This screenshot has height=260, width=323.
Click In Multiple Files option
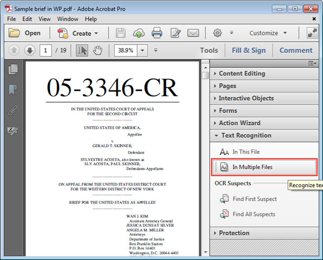point(252,167)
